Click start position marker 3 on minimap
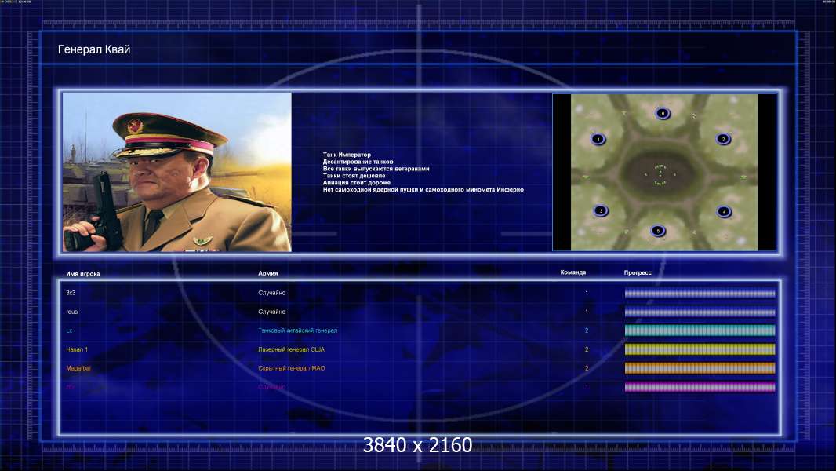The height and width of the screenshot is (471, 836). (x=601, y=210)
